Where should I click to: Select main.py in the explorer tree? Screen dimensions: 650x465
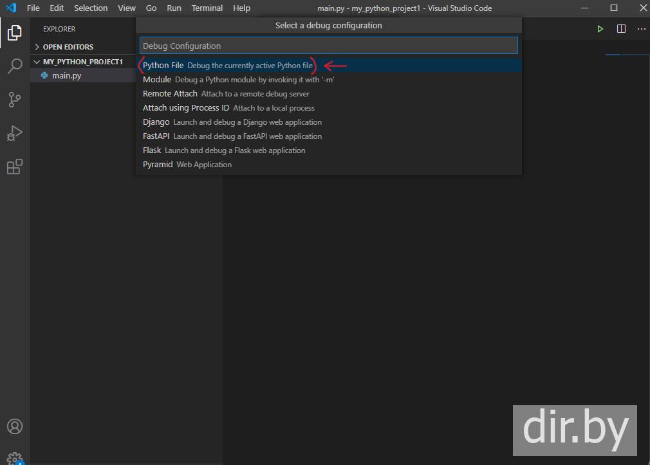66,76
